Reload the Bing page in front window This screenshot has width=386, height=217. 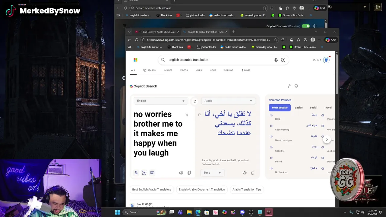click(x=137, y=40)
